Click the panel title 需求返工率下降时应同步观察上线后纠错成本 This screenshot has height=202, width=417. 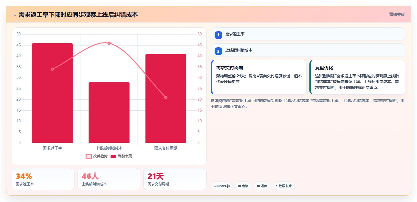[78, 15]
